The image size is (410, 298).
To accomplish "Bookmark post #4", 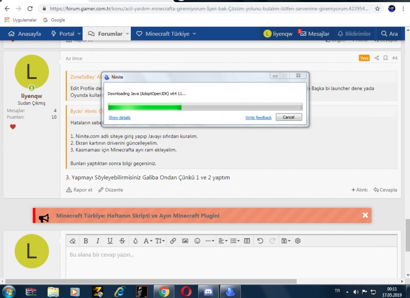I will point(385,58).
